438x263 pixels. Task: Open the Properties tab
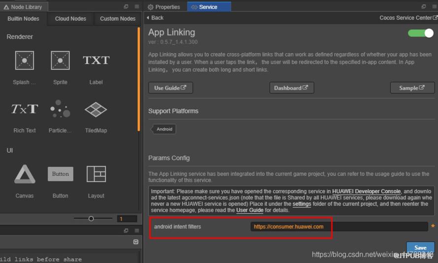[x=164, y=7]
